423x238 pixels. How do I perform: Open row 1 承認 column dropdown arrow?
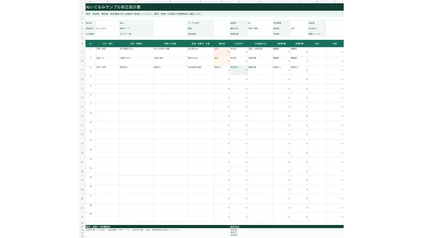342,52
